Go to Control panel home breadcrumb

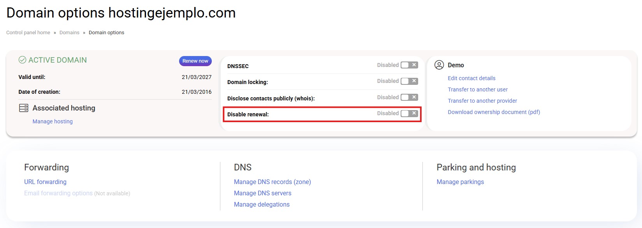28,33
